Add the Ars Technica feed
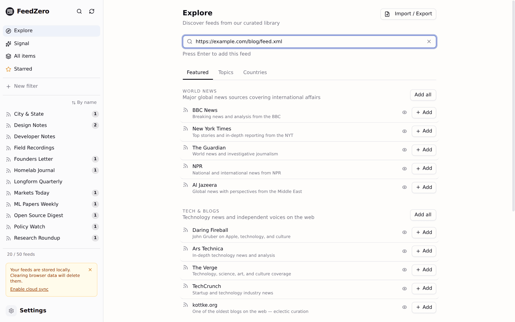515x322 pixels. pyautogui.click(x=424, y=251)
